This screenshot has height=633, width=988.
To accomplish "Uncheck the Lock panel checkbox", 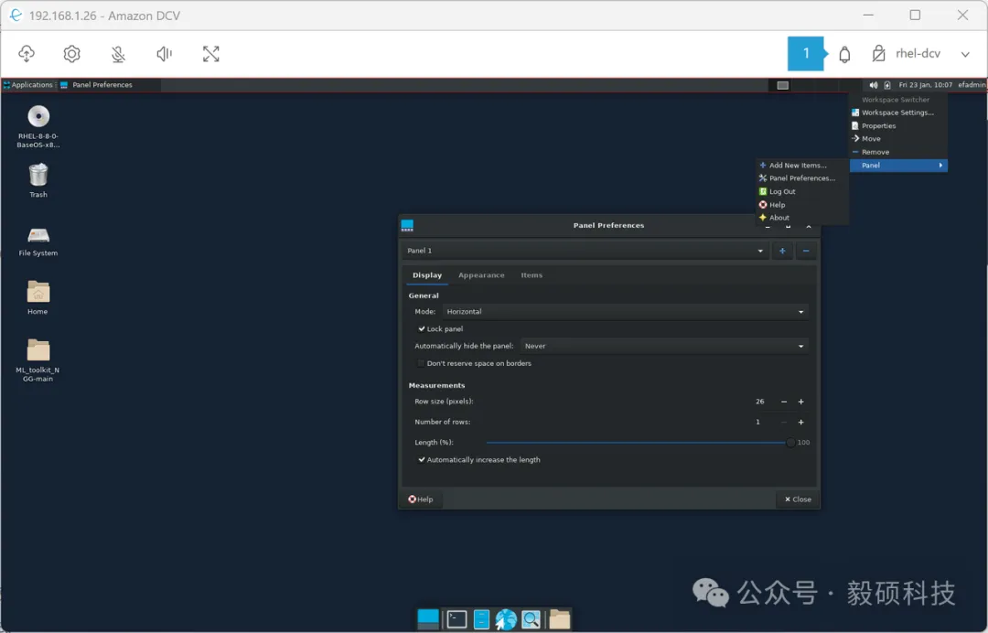I will click(422, 328).
